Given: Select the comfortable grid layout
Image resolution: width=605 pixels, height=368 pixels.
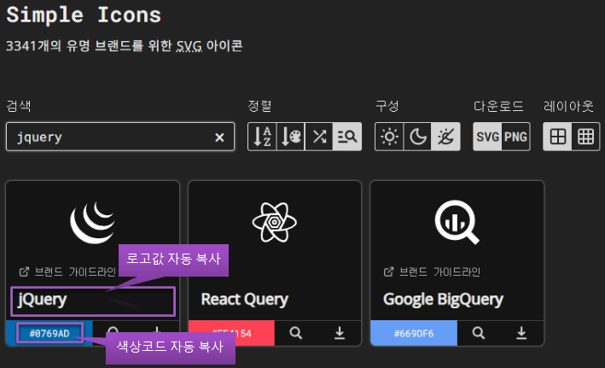Looking at the screenshot, I should (557, 137).
